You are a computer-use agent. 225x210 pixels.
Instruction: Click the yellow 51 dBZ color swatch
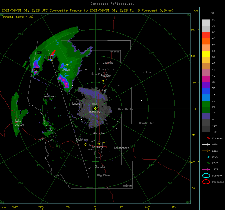(x=206, y=54)
